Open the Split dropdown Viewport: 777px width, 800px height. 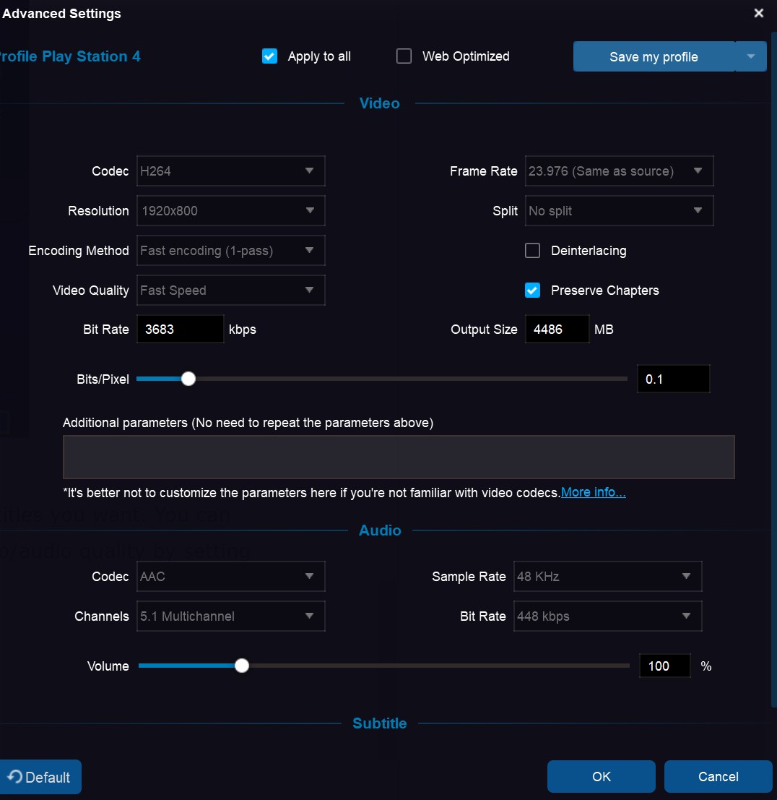point(619,210)
